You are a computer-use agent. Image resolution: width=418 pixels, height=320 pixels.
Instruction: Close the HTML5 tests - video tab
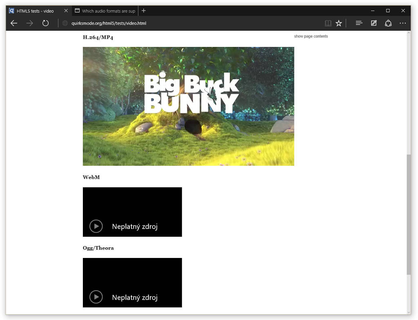(x=66, y=11)
